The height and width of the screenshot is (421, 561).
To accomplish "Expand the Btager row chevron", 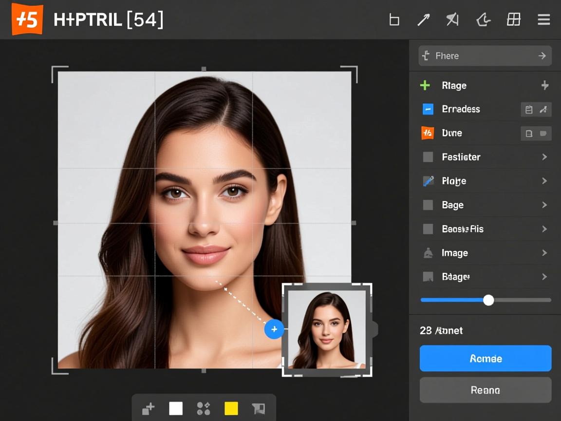I will pos(544,277).
